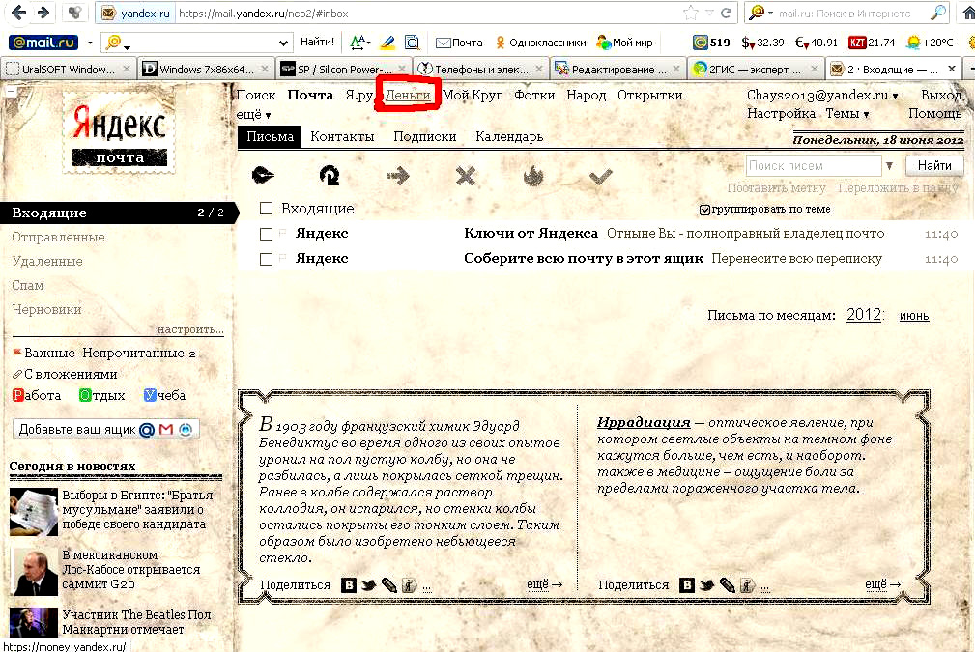Screen dimensions: 975x652
Task: Open the 'Ключи от Яндекса' email subject
Action: click(531, 234)
